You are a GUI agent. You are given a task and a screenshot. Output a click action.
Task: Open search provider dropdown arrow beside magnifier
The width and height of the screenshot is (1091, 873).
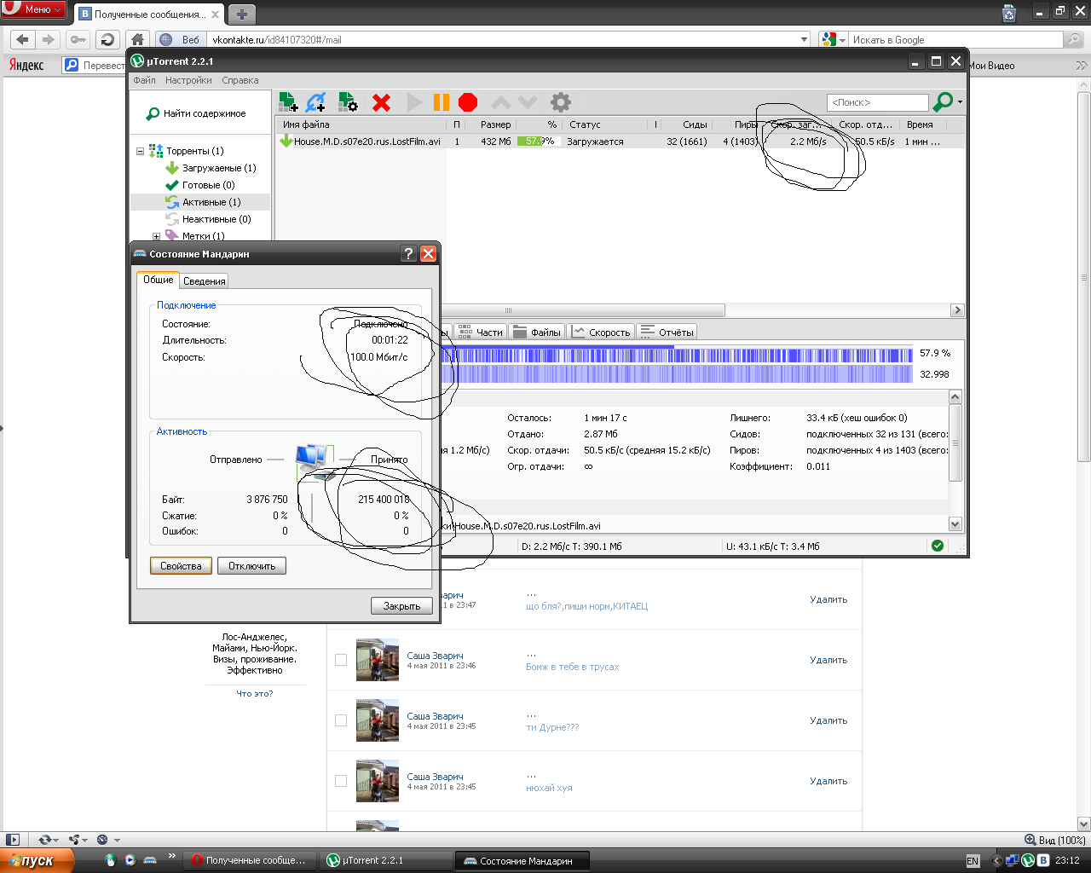click(x=960, y=102)
